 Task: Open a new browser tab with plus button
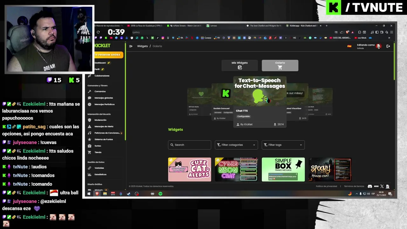tap(327, 26)
